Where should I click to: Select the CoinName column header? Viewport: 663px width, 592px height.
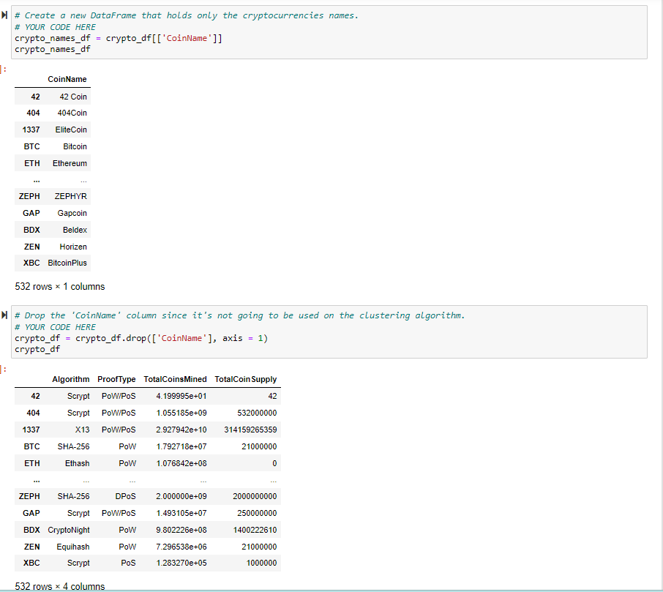pyautogui.click(x=67, y=80)
